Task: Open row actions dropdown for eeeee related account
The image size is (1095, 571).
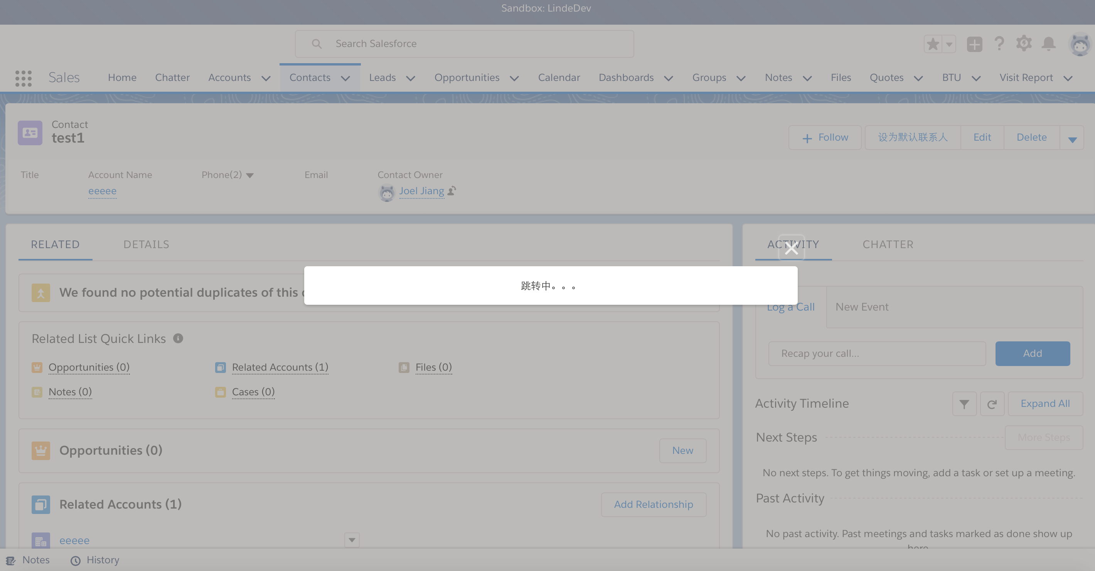Action: (x=352, y=540)
